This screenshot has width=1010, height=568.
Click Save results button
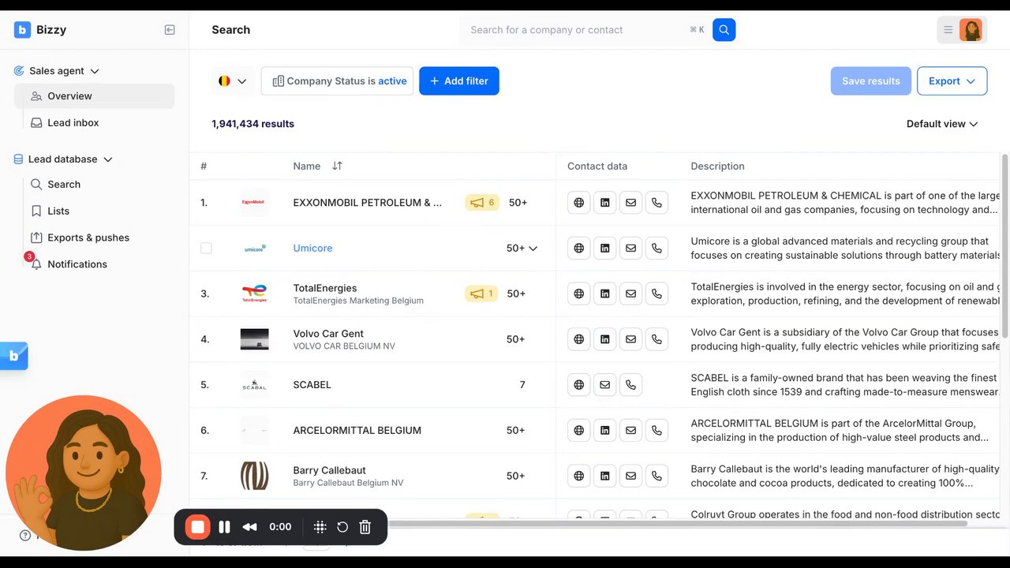click(871, 81)
